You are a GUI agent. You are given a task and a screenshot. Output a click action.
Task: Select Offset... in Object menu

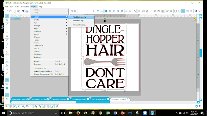tap(49, 37)
